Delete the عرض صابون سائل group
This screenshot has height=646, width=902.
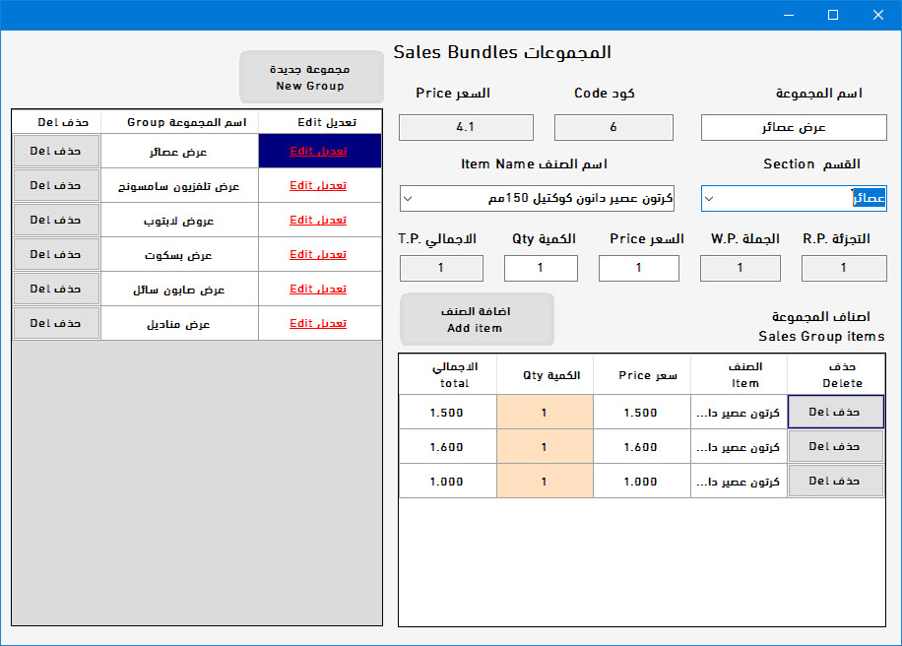tap(56, 289)
